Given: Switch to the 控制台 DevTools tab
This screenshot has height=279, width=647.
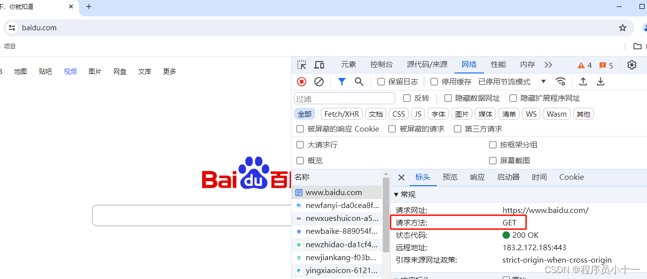Looking at the screenshot, I should tap(381, 65).
